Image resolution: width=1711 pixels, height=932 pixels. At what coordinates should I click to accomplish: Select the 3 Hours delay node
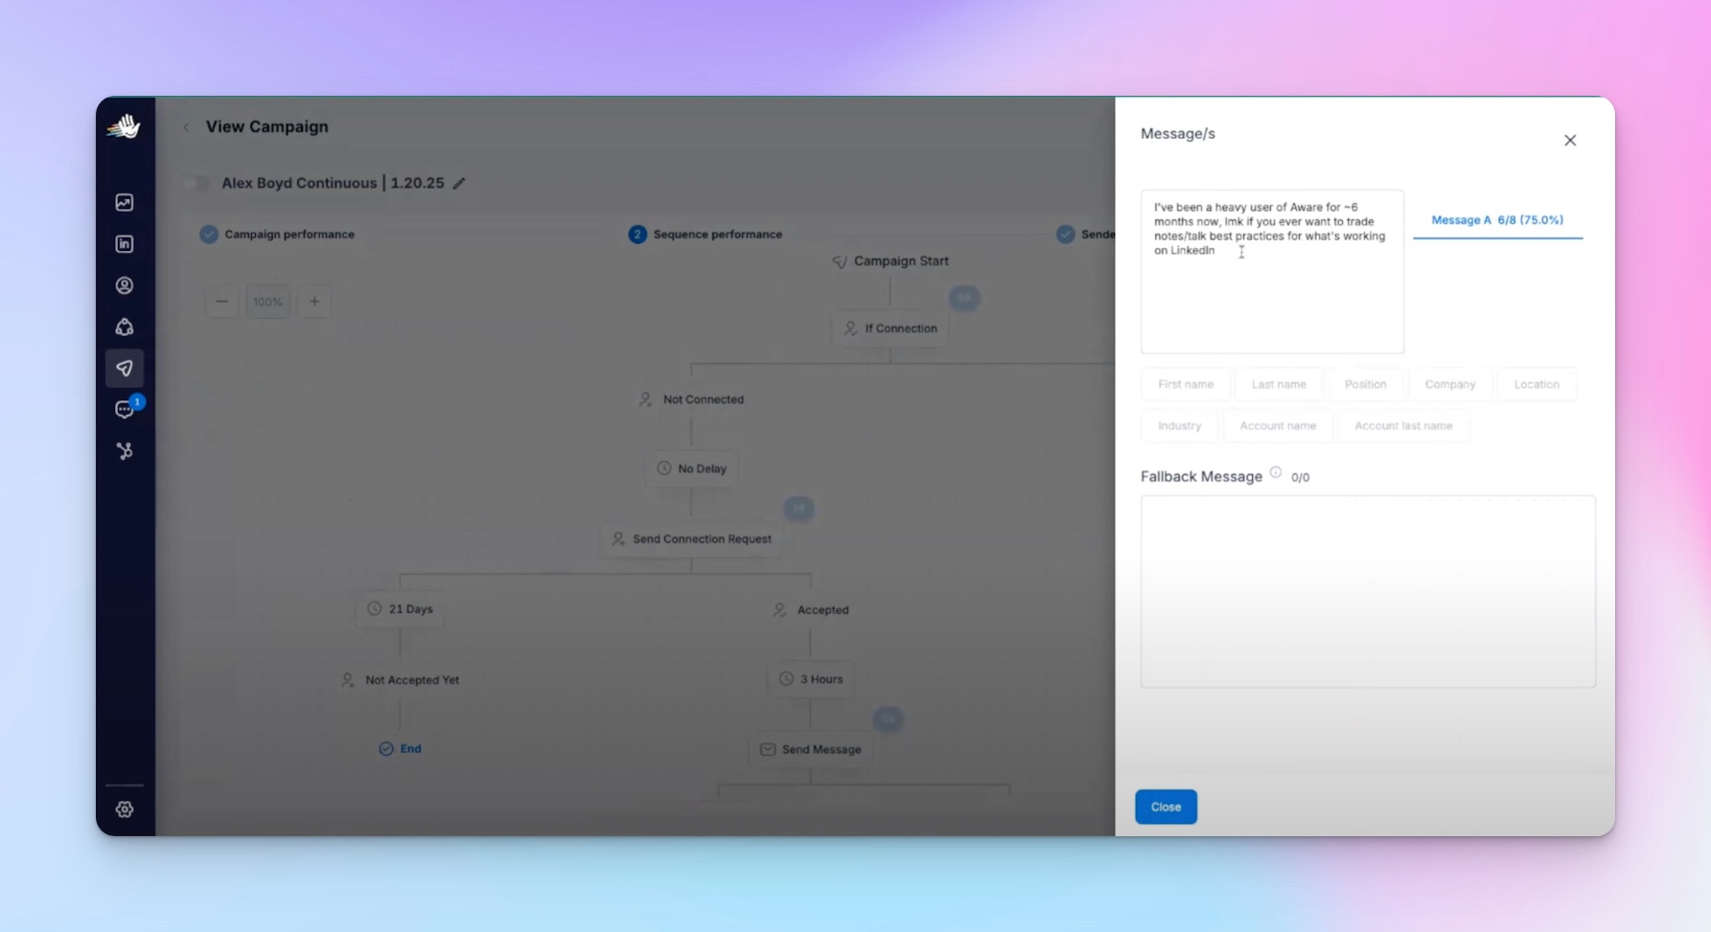[810, 679]
